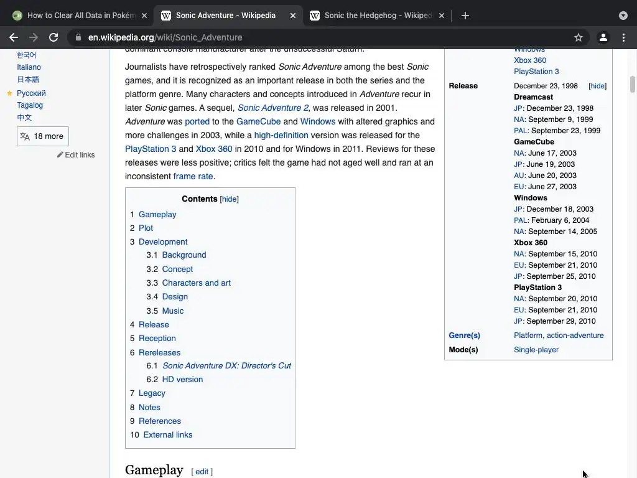Open a new tab with the plus icon
Image resolution: width=637 pixels, height=478 pixels.
point(465,16)
